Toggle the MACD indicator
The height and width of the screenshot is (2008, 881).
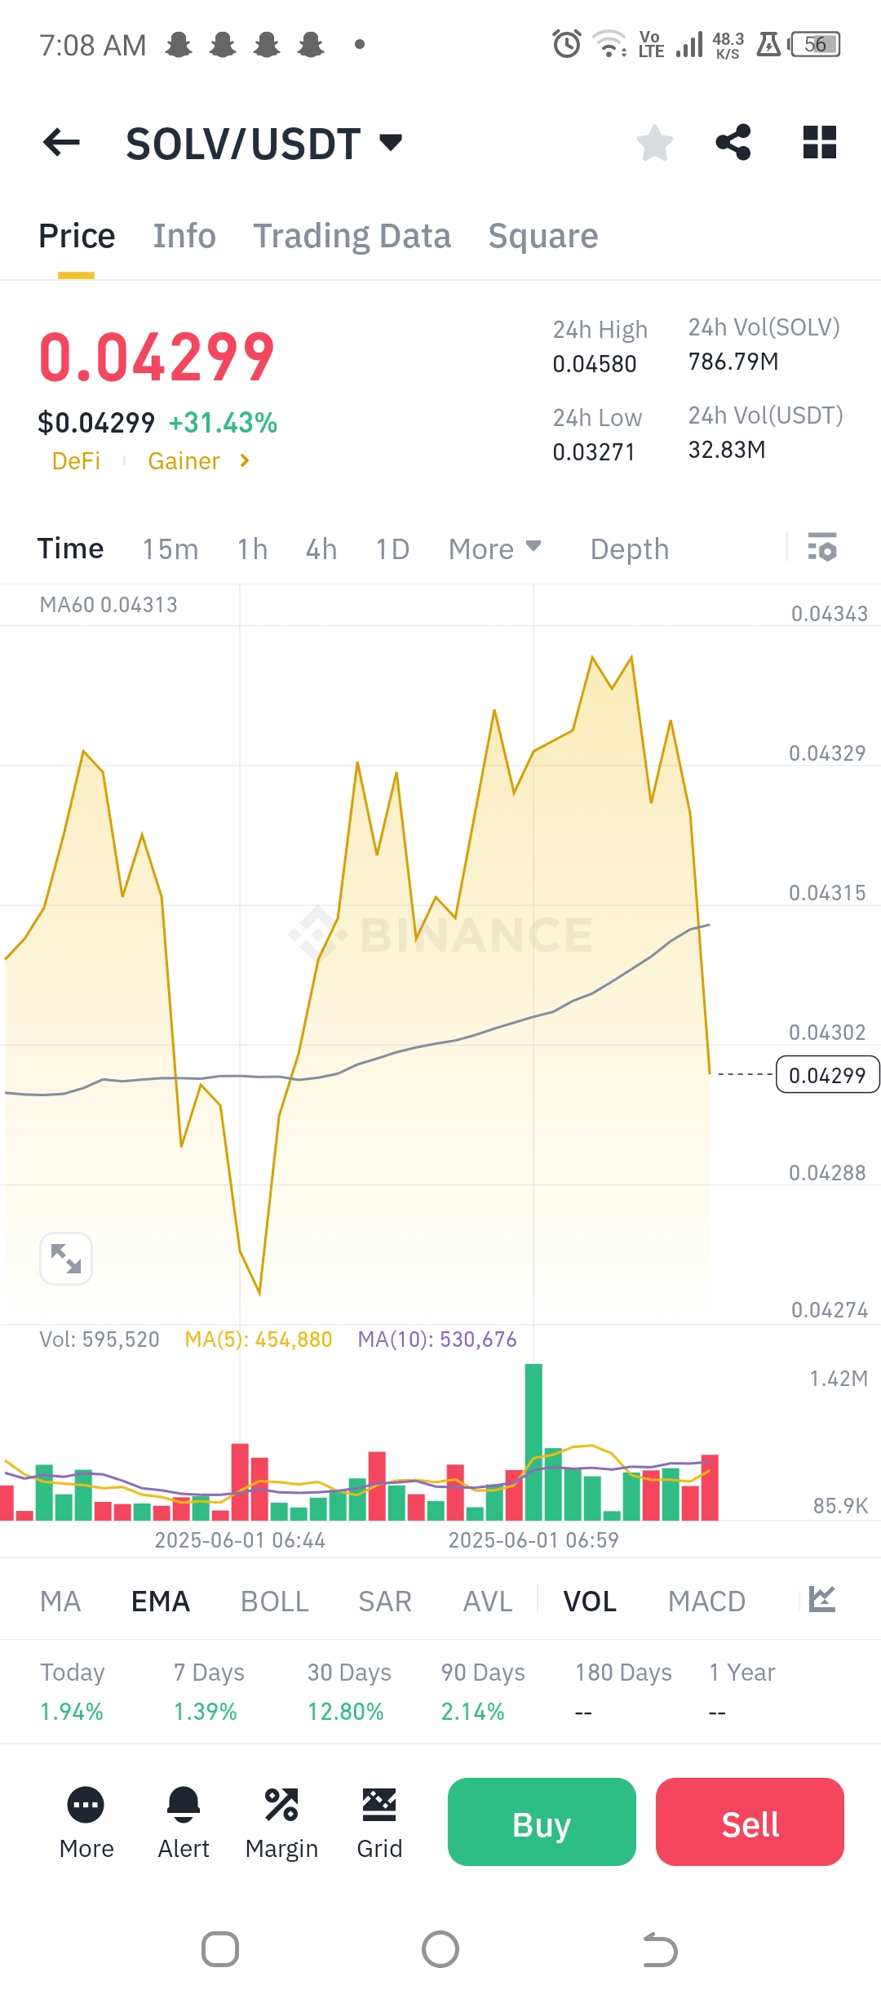pos(706,1602)
